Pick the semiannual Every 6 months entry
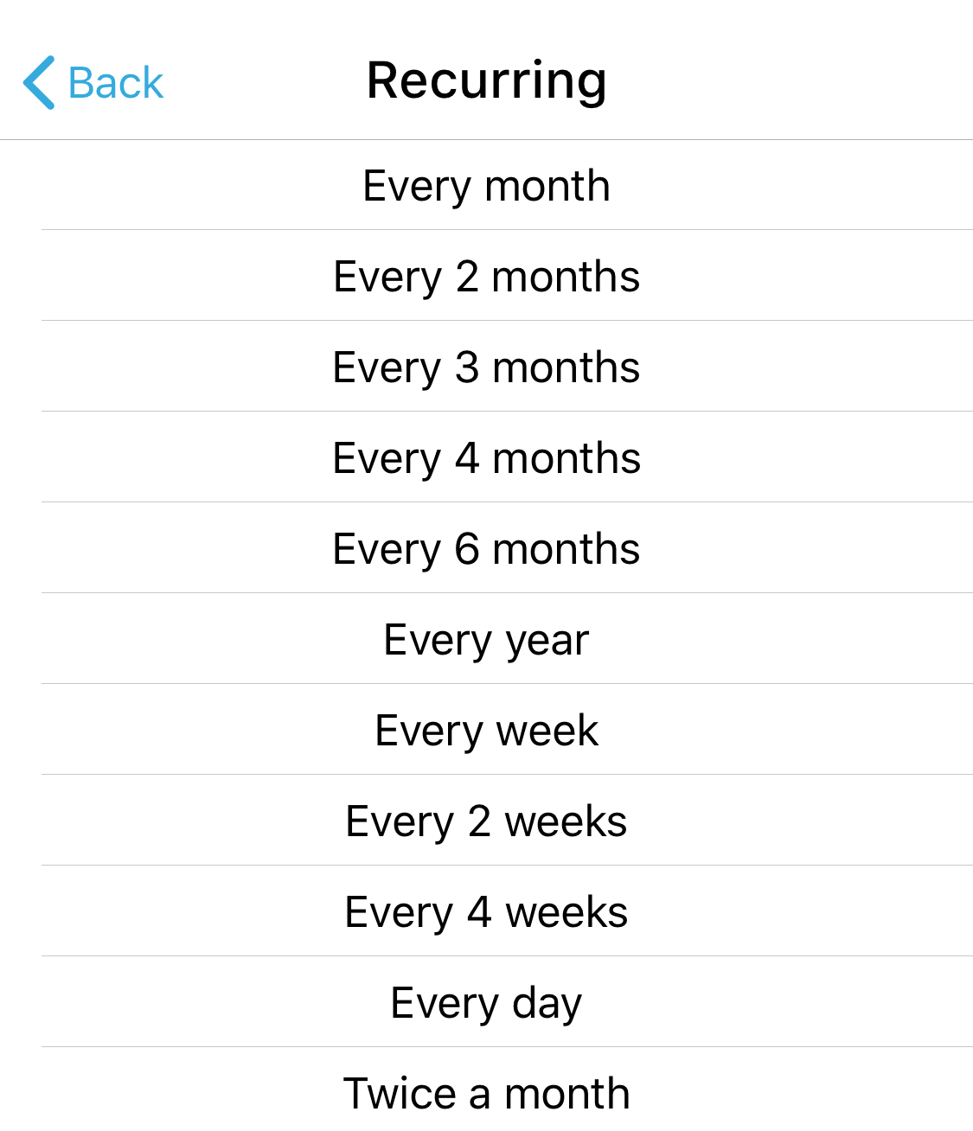 [486, 549]
